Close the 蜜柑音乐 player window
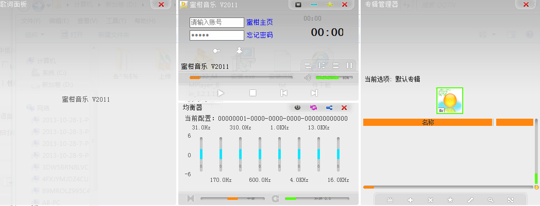The height and width of the screenshot is (206, 540). pyautogui.click(x=344, y=5)
